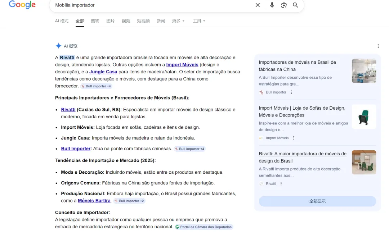
Task: Expand the 更多 dropdown
Action: [x=178, y=21]
